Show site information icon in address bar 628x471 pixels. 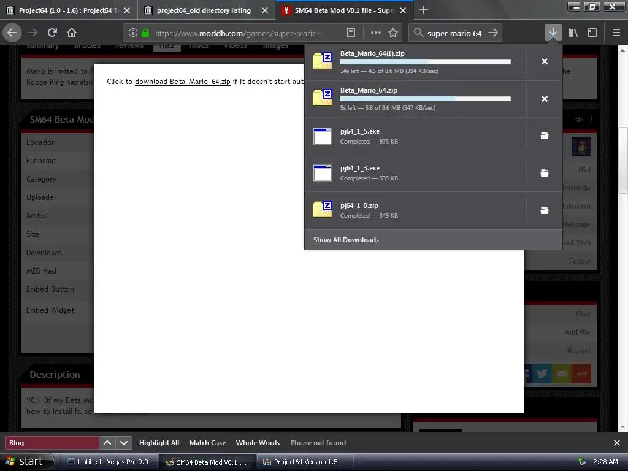click(133, 33)
